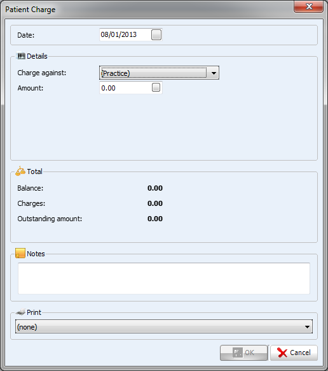Click the Print section printer icon

click(x=20, y=312)
